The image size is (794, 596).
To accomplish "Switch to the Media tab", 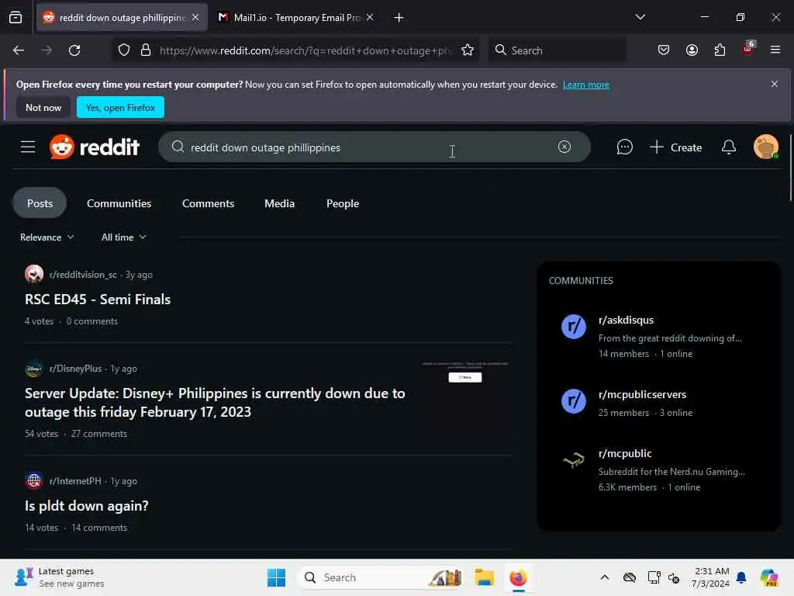I will 279,203.
